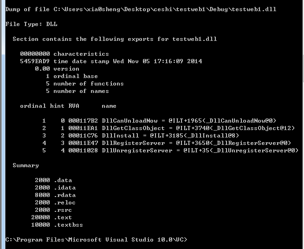Click the RVA value 00011028

coord(83,151)
